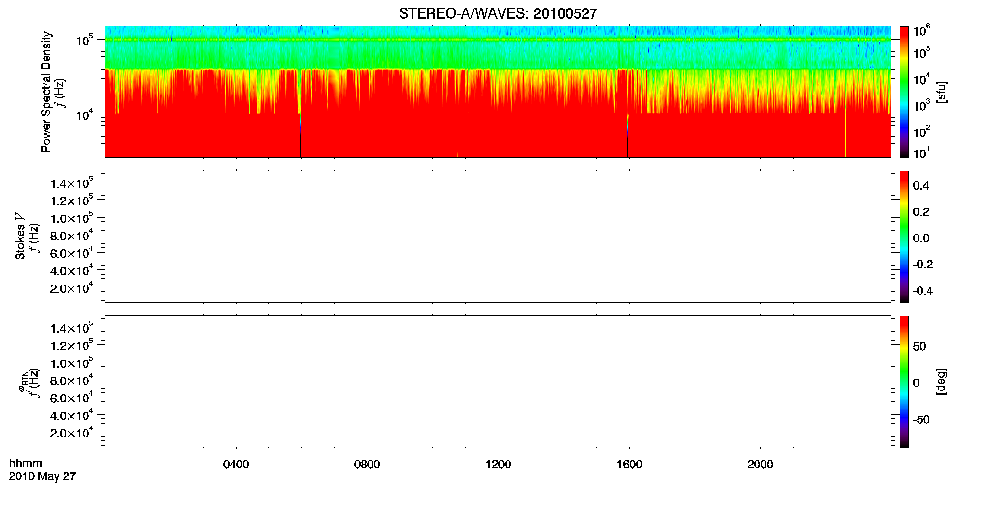Click the 1200 time axis label
This screenshot has height=513, width=996.
(x=498, y=465)
